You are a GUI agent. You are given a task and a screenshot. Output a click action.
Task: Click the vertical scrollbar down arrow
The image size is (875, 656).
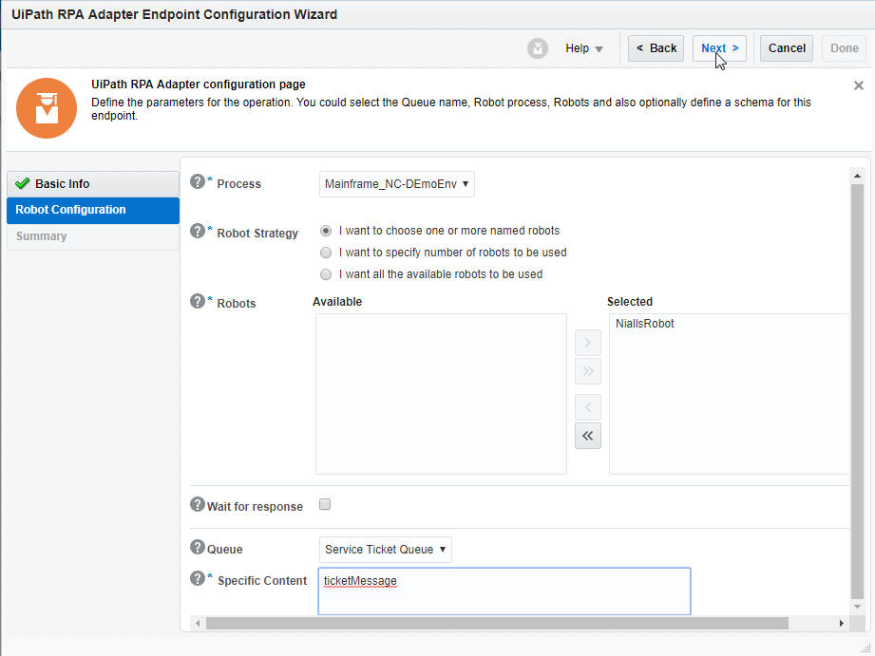(x=857, y=607)
